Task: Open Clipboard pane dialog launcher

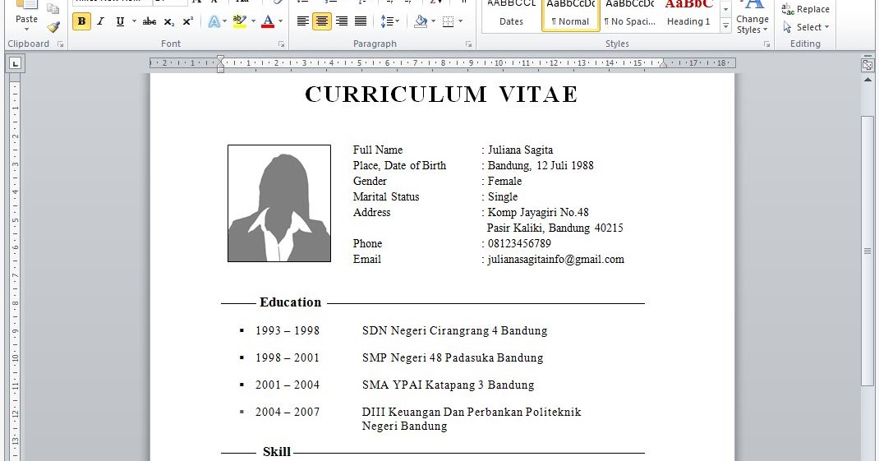Action: [61, 44]
